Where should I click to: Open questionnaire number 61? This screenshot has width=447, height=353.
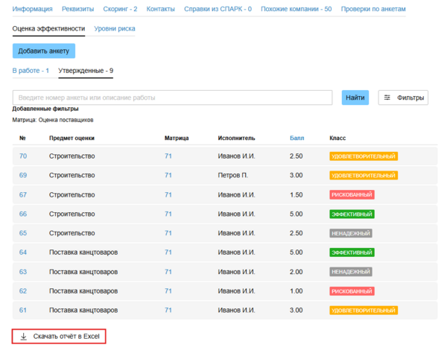coord(23,310)
